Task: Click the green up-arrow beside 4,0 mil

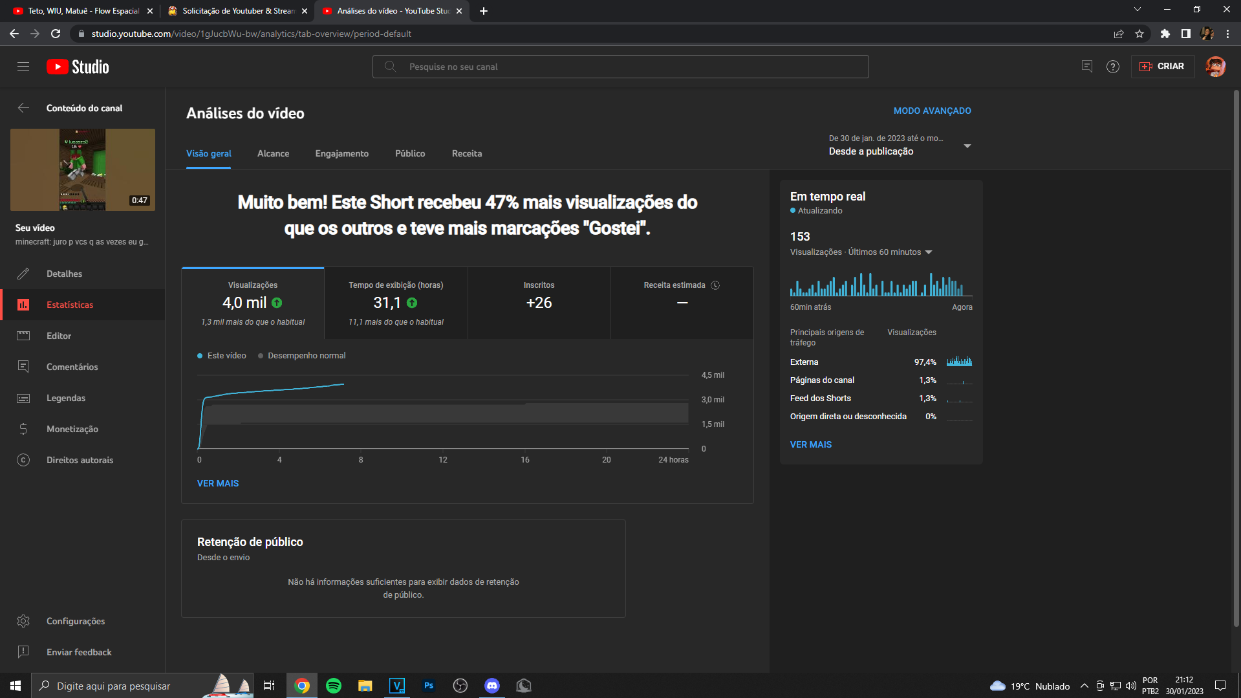Action: click(x=277, y=303)
